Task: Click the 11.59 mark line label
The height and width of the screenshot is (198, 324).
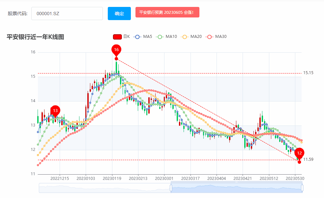Action: click(x=308, y=159)
